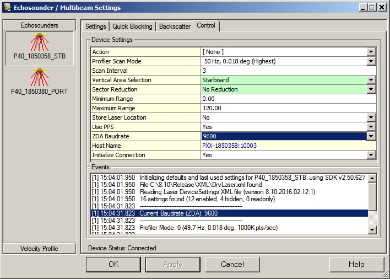Toggle the Use PPS dropdown value
This screenshot has height=279, width=390.
coord(371,127)
